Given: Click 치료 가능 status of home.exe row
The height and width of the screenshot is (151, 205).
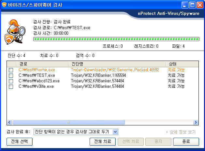Looking at the screenshot, I should pos(176,70).
